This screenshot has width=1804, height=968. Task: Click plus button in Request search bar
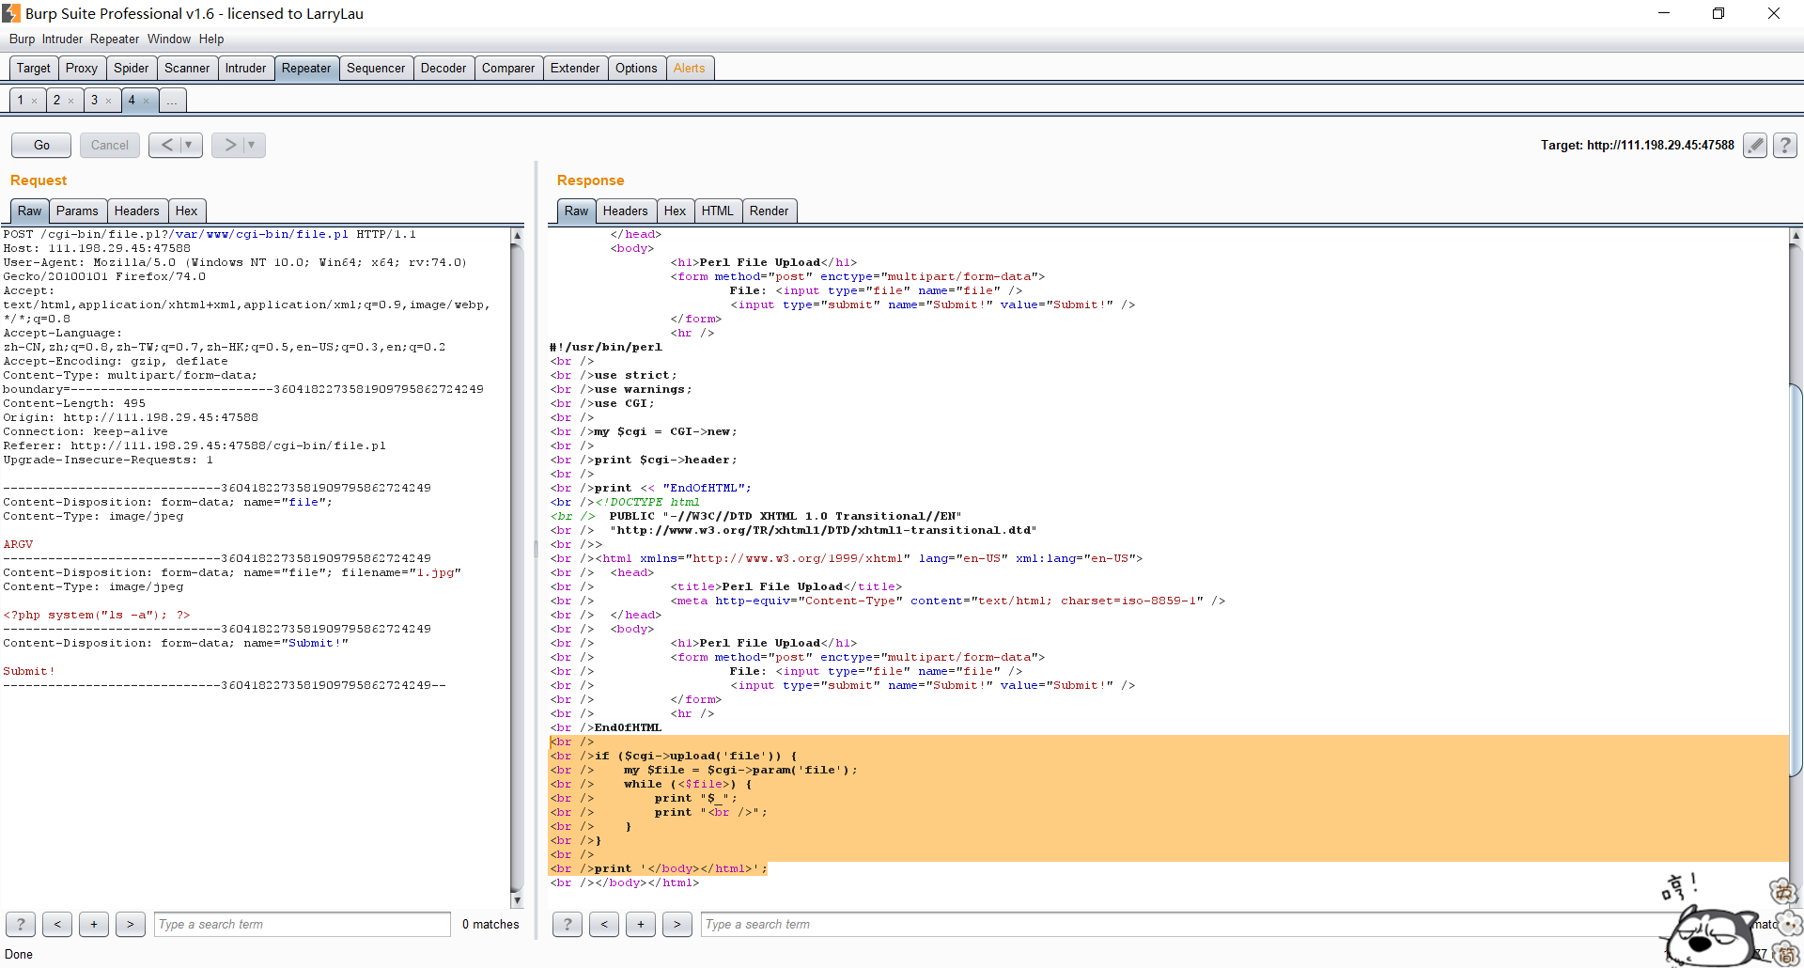94,924
